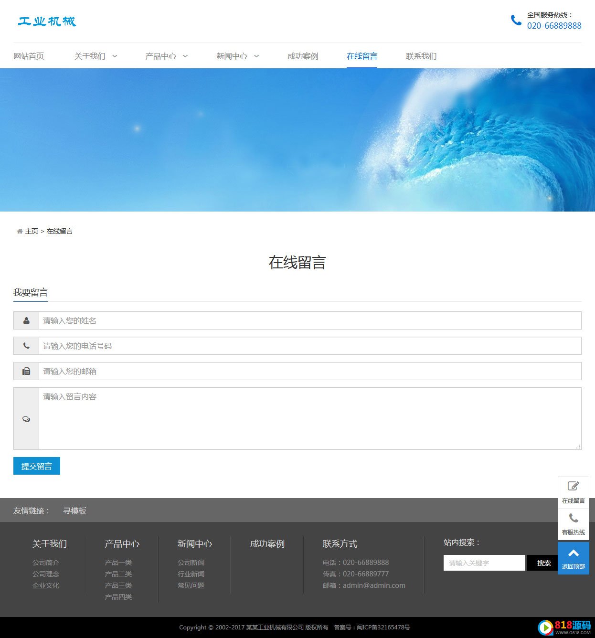Open 常见问题 footer link
The width and height of the screenshot is (595, 638).
point(191,585)
